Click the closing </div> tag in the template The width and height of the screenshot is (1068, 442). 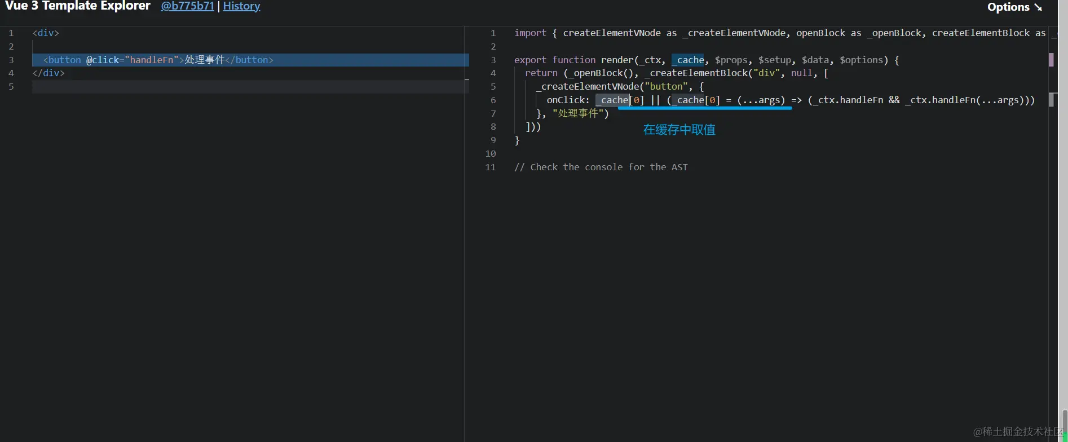[x=48, y=73]
